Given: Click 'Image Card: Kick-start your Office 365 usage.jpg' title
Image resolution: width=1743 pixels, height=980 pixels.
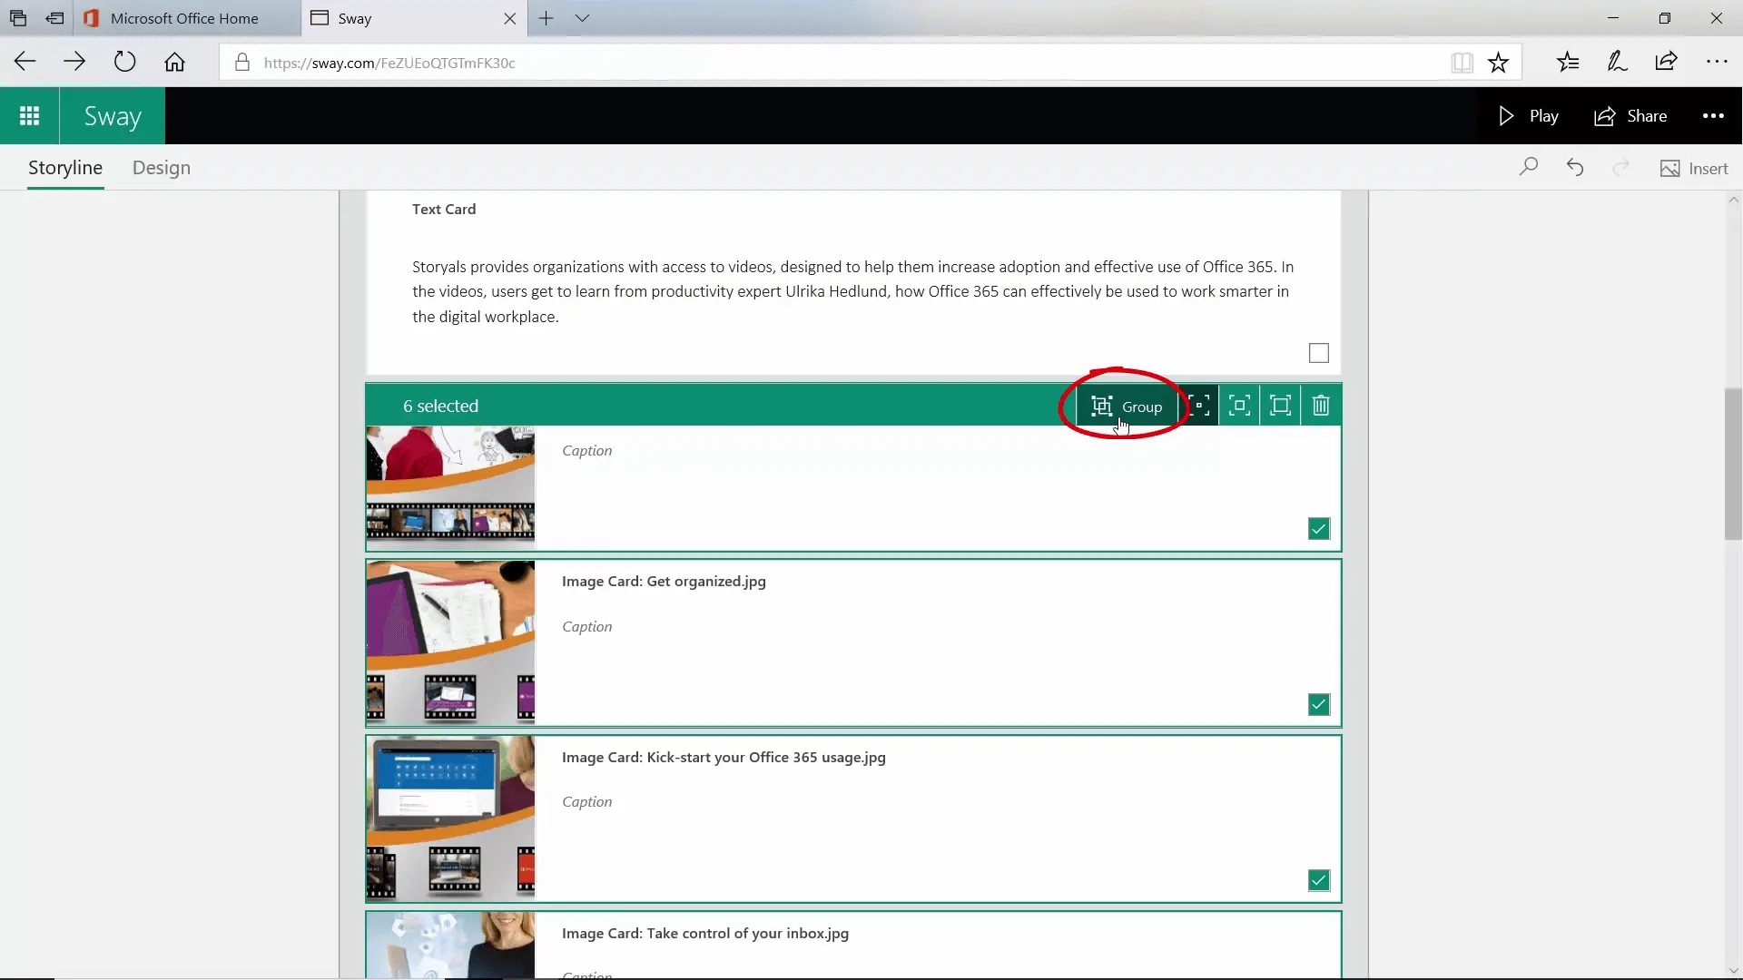Looking at the screenshot, I should 724,758.
